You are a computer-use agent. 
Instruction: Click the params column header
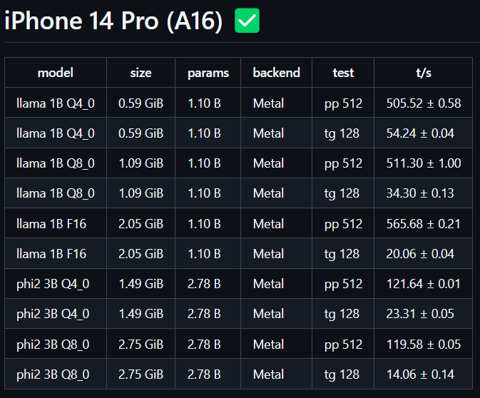(208, 73)
